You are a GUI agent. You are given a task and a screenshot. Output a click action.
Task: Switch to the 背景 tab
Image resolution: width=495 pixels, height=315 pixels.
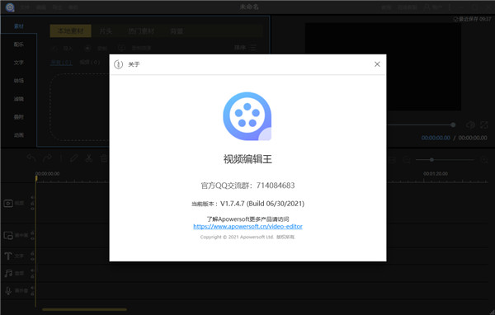coord(177,31)
